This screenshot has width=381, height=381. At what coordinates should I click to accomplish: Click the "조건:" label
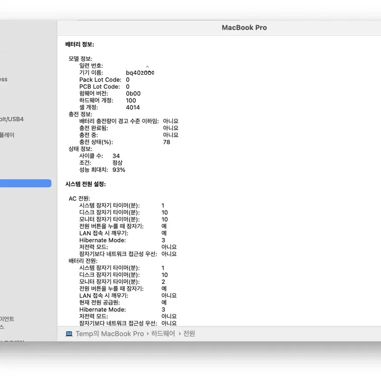(85, 163)
